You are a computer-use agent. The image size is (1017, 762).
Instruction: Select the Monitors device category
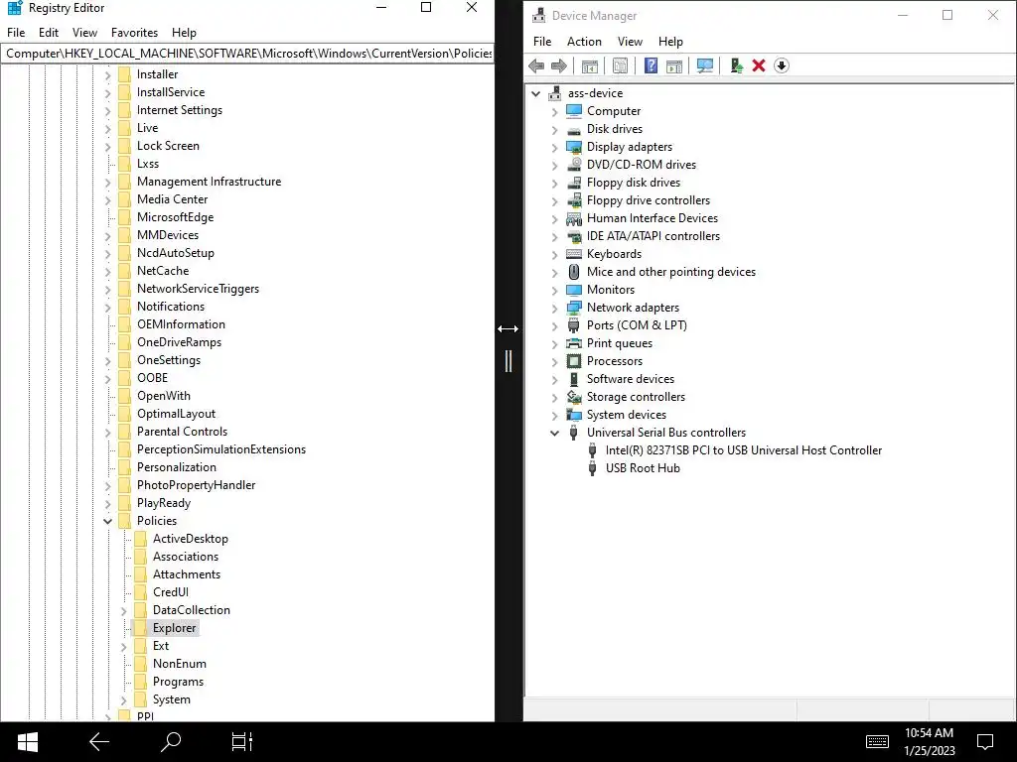click(x=611, y=290)
